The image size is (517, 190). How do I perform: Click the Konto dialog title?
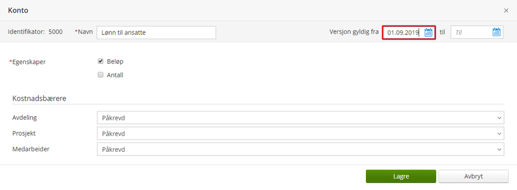pyautogui.click(x=18, y=10)
